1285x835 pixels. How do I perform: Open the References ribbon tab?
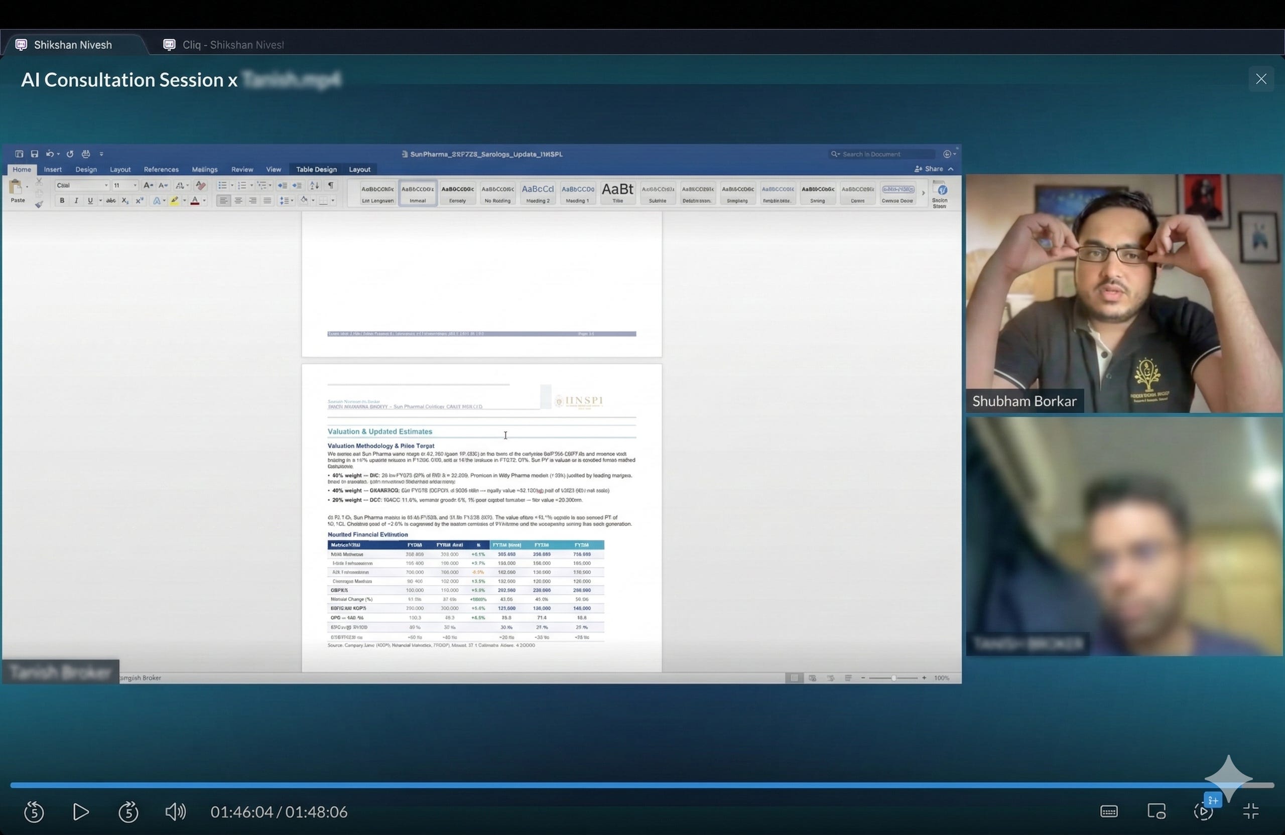[x=161, y=170]
